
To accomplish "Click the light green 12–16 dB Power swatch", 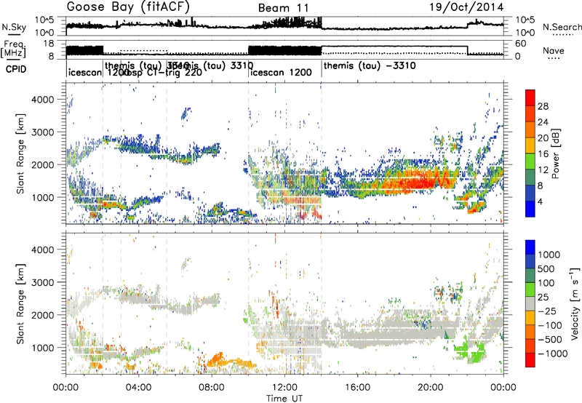I will (x=530, y=161).
